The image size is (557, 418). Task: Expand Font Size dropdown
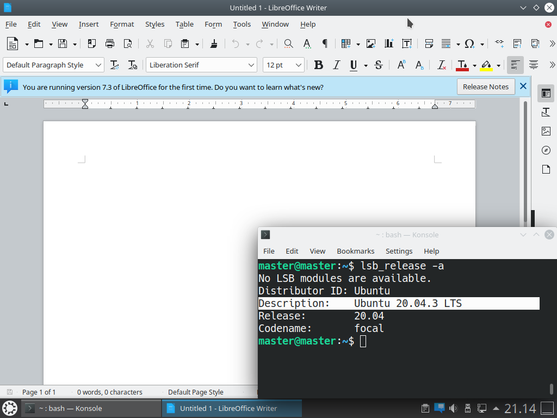point(299,65)
